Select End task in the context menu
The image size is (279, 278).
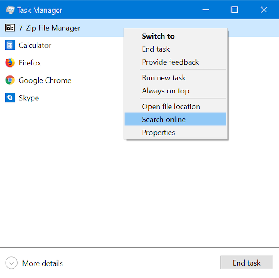(175, 49)
